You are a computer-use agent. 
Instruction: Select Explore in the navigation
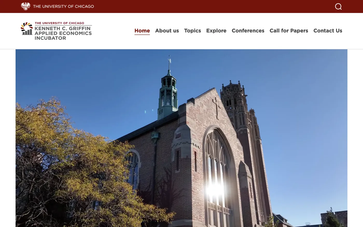pos(216,31)
